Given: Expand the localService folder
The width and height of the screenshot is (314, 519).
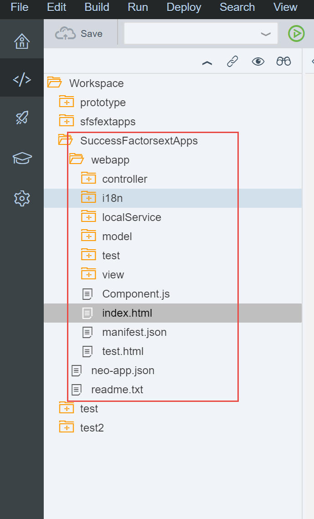Looking at the screenshot, I should click(89, 217).
